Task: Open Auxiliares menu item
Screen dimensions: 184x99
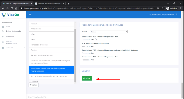Action: pos(9,48)
